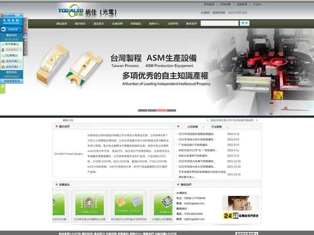Open 在線招聘 menu item
314x235 pixels.
pos(117,23)
